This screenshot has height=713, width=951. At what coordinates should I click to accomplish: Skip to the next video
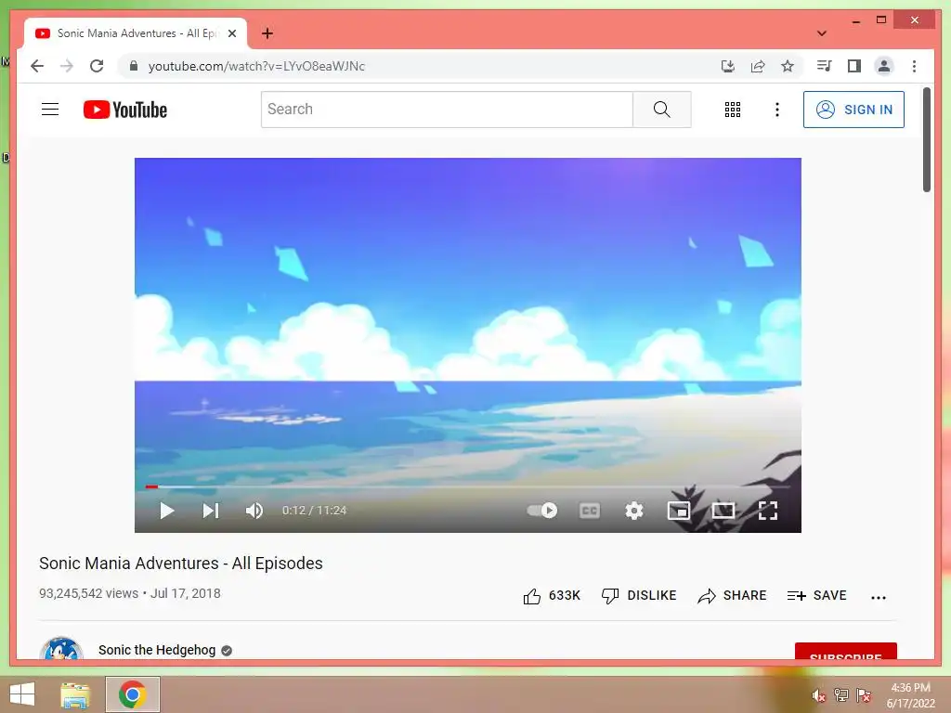211,511
